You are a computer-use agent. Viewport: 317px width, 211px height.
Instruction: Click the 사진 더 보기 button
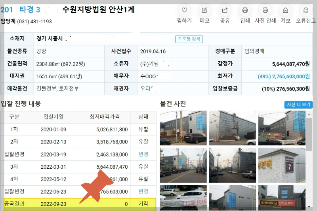tap(298, 105)
